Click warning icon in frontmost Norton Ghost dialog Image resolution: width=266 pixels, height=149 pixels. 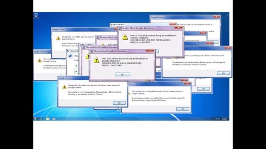point(96,60)
